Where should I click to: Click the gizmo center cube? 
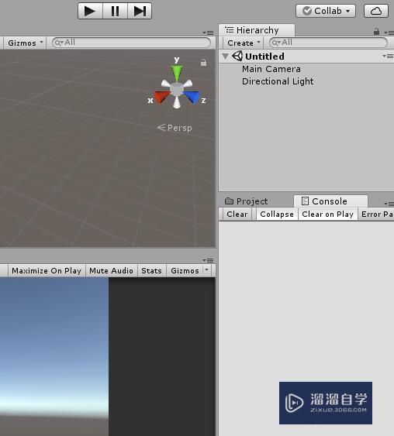(x=177, y=89)
